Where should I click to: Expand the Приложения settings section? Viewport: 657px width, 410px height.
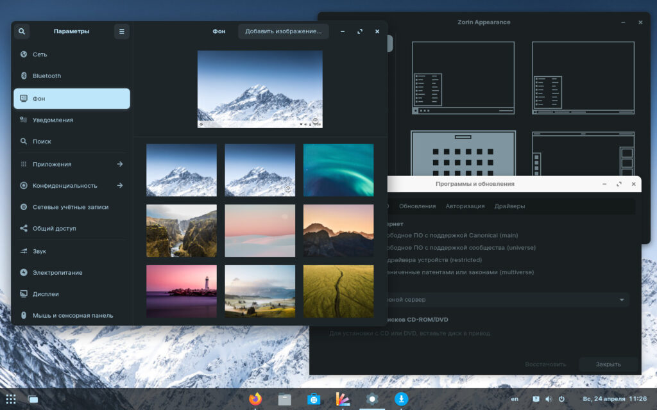tap(71, 164)
